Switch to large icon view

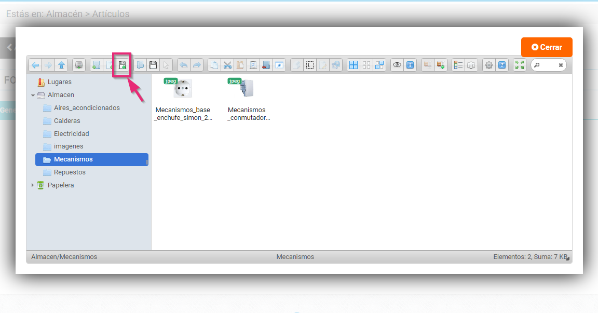[353, 65]
